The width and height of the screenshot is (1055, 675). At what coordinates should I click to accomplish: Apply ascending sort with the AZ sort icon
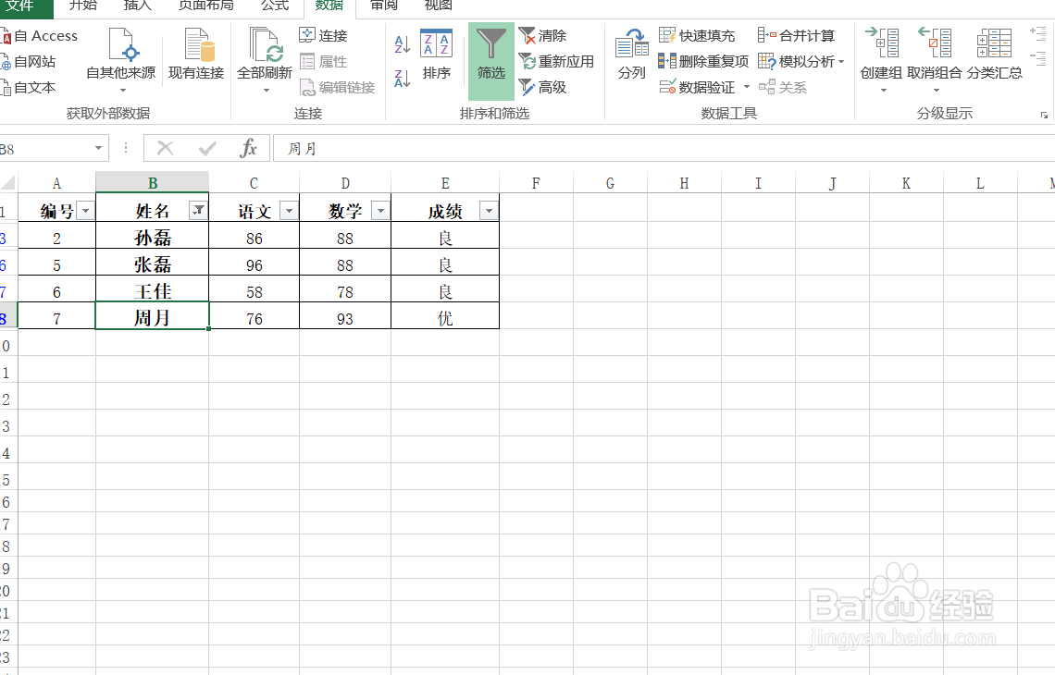pos(402,44)
